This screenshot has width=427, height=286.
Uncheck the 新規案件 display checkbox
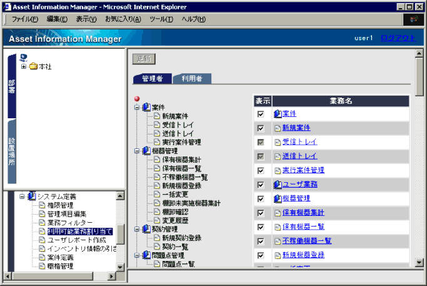(x=261, y=128)
